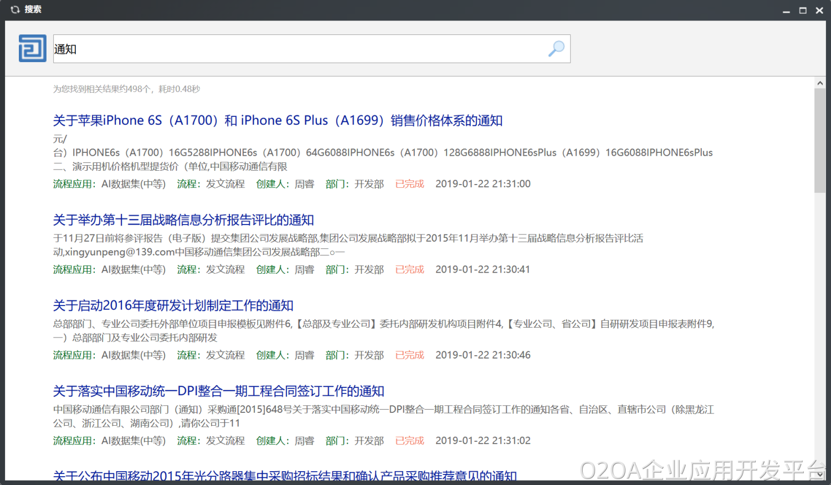
Task: Click the magnifying glass search icon
Action: [556, 49]
